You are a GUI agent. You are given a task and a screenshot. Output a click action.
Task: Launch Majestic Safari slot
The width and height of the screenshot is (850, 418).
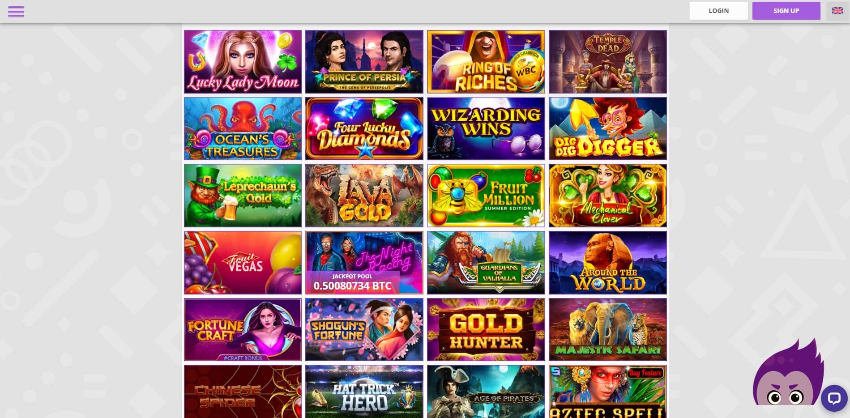[608, 330]
